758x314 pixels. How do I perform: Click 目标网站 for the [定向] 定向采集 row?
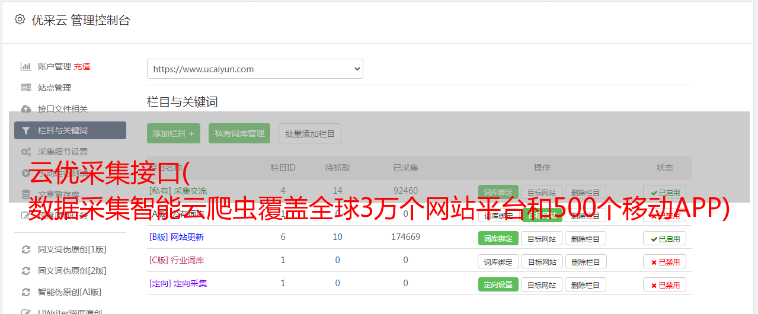coord(542,284)
